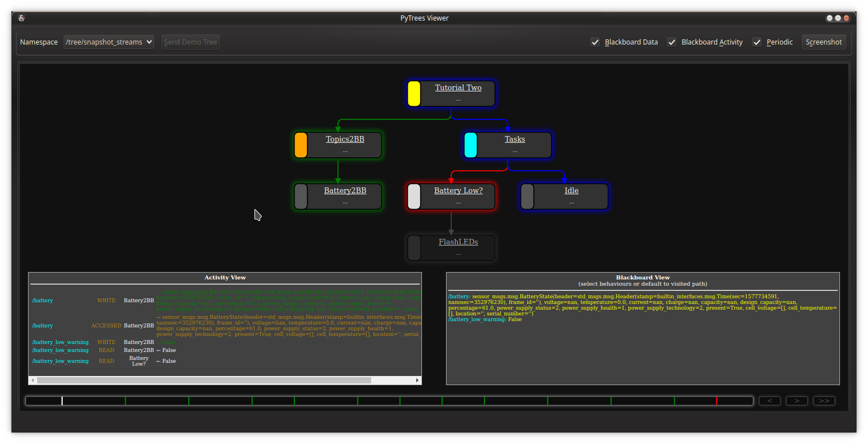Disable the Blackboard Activity checkbox
Screen dimensions: 868x444
click(x=671, y=42)
